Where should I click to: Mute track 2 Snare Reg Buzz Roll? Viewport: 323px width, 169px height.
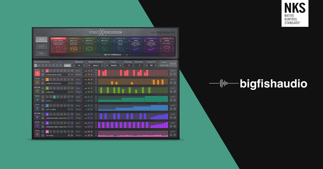pos(43,83)
